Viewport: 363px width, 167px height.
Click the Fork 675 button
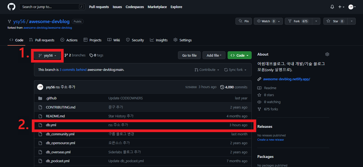pos(299,21)
